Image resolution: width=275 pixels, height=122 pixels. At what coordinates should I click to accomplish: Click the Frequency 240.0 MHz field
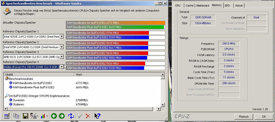pos(229,43)
